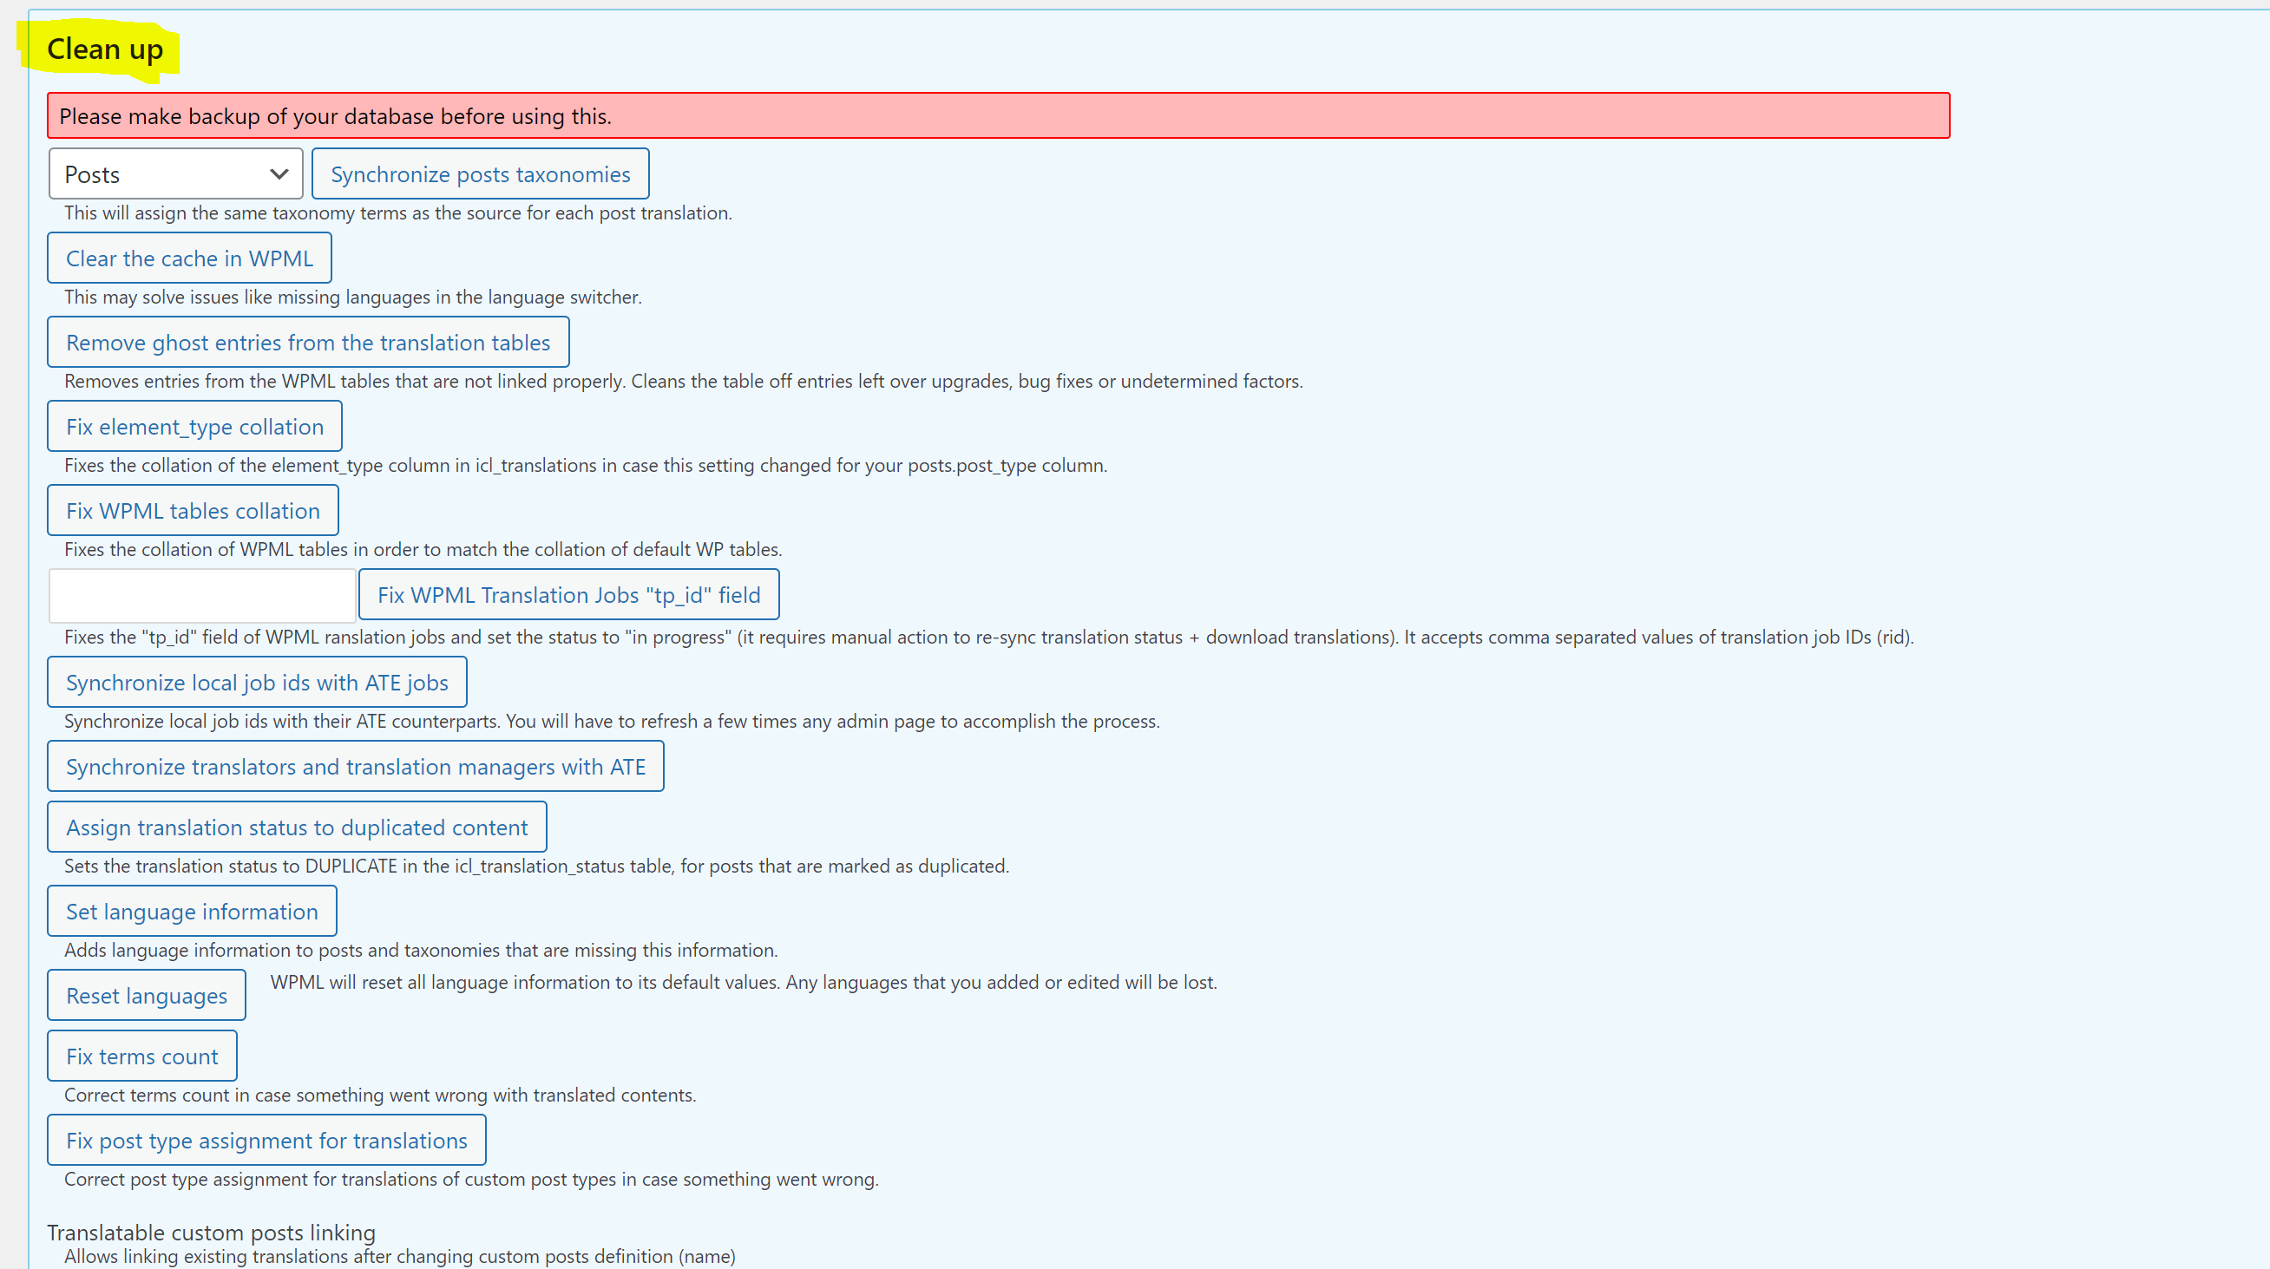The width and height of the screenshot is (2270, 1269).
Task: Click text 'Adds language information to posts and taxonomies'
Action: coord(421,950)
